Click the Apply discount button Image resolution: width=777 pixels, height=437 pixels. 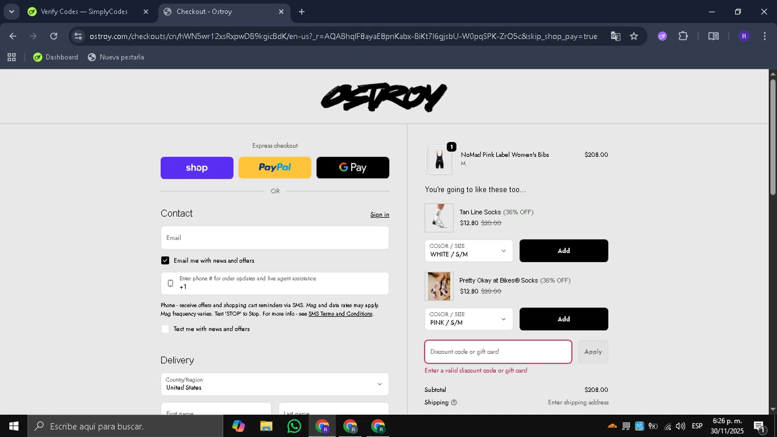click(593, 351)
